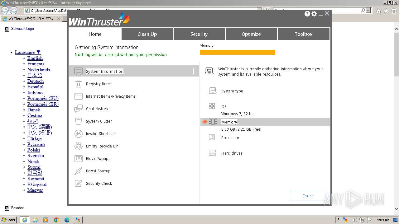Viewport: 399px width, 224px height.
Task: Click the Microsoft Edge taskbar icon
Action: [67, 220]
